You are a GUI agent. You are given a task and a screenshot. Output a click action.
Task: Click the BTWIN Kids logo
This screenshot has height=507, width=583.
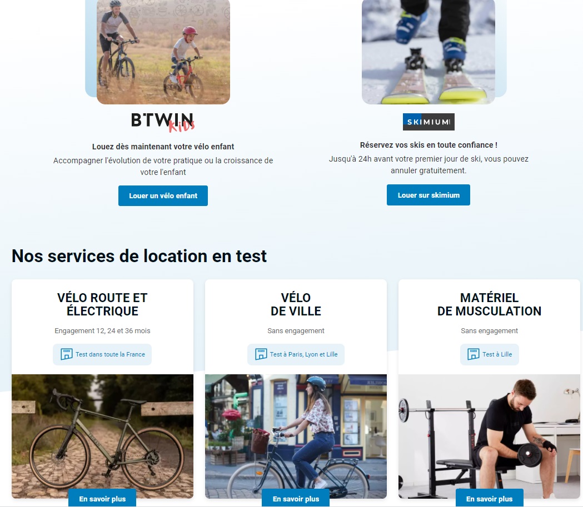tap(163, 122)
